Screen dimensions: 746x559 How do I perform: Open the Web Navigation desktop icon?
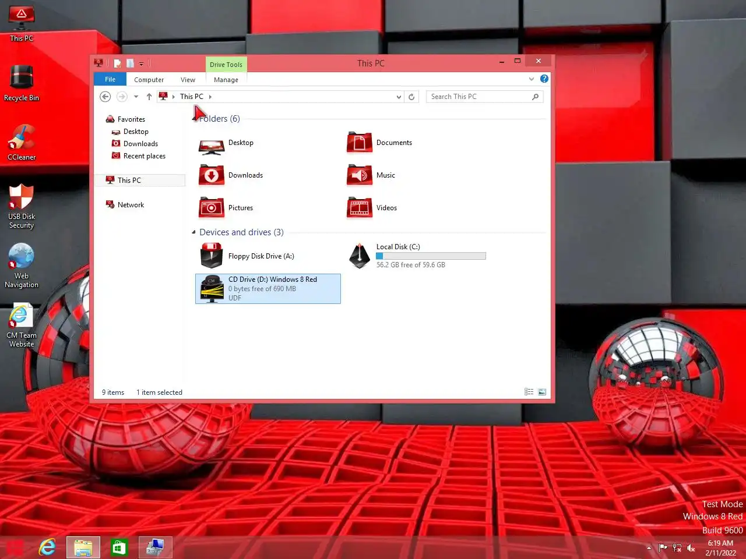point(22,266)
